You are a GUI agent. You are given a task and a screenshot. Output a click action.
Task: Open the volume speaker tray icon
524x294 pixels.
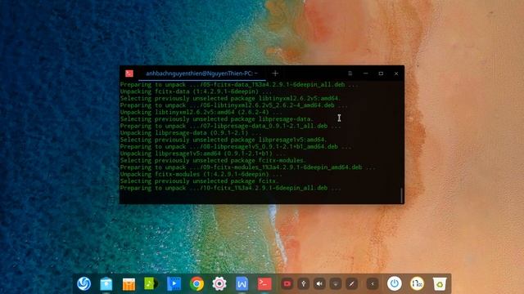319,283
